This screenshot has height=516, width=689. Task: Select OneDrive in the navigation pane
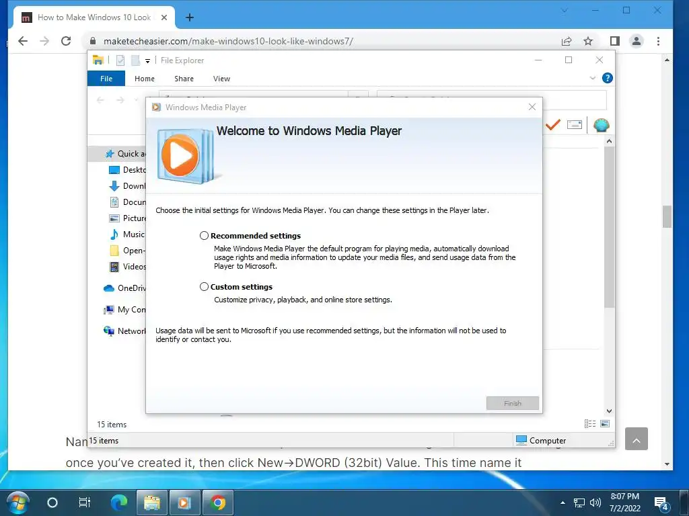point(124,288)
